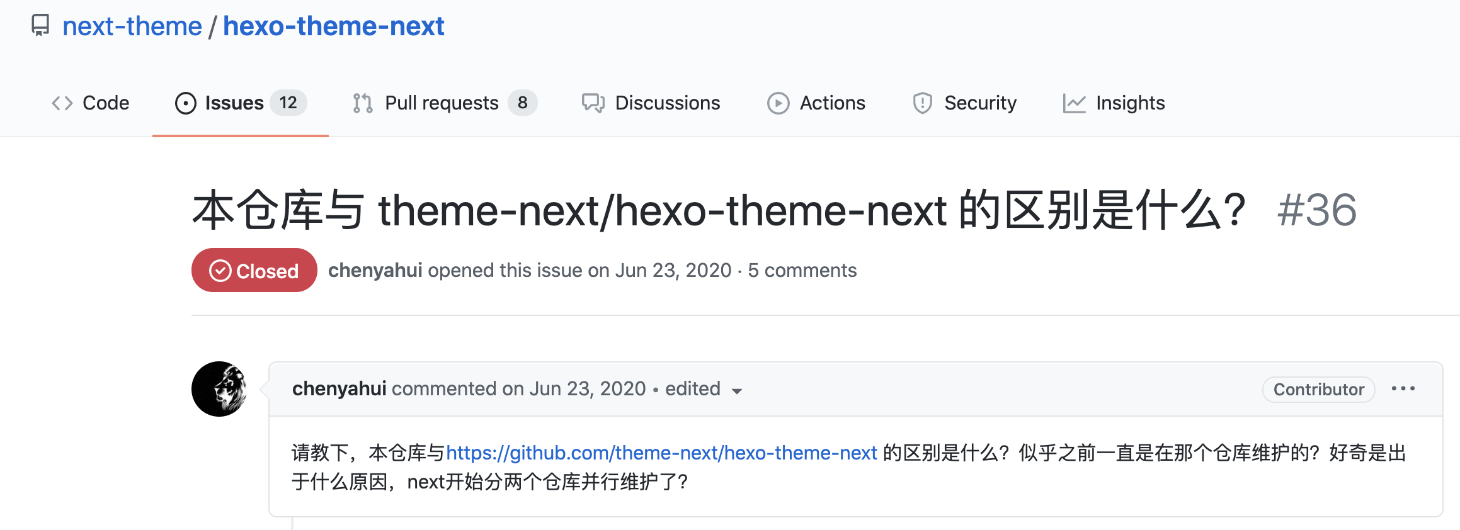Click the Discussions speech-bubble icon

tap(593, 103)
